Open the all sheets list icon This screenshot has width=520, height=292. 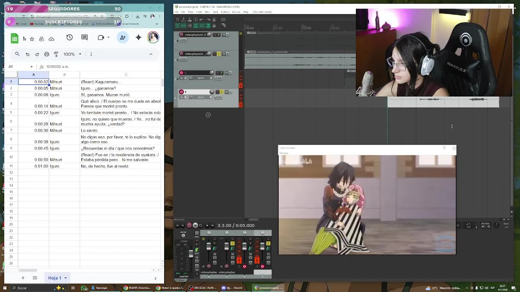35,278
